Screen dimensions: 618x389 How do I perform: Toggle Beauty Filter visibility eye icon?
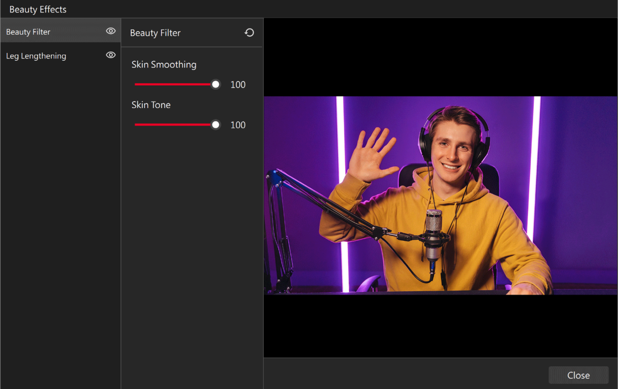point(111,31)
